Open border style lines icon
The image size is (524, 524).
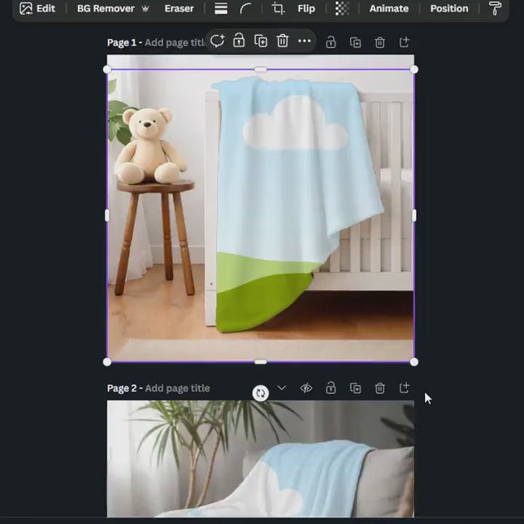click(221, 8)
